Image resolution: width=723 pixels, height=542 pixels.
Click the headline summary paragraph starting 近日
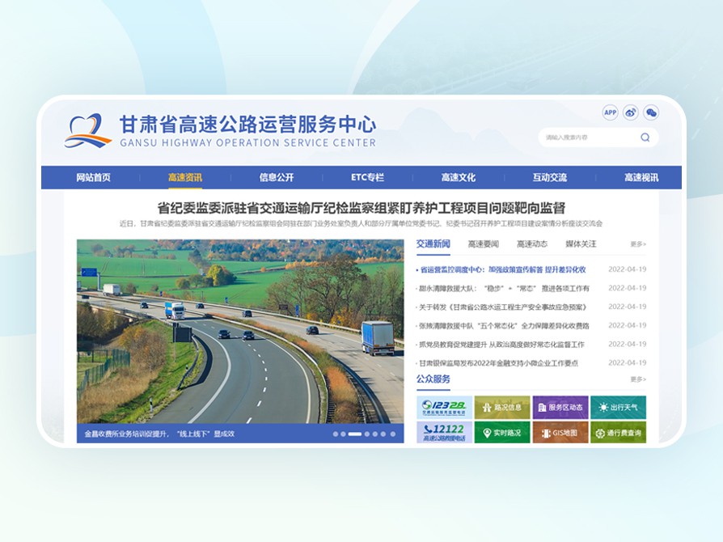coord(361,224)
